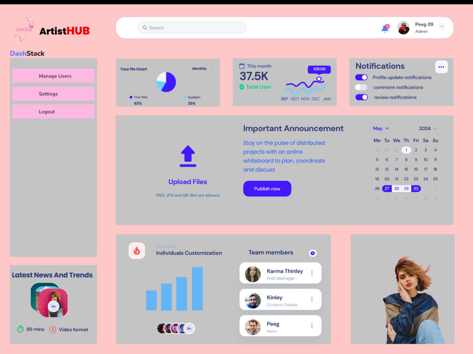Click the avatar group under the bar chart
The height and width of the screenshot is (354, 473).
click(x=176, y=329)
